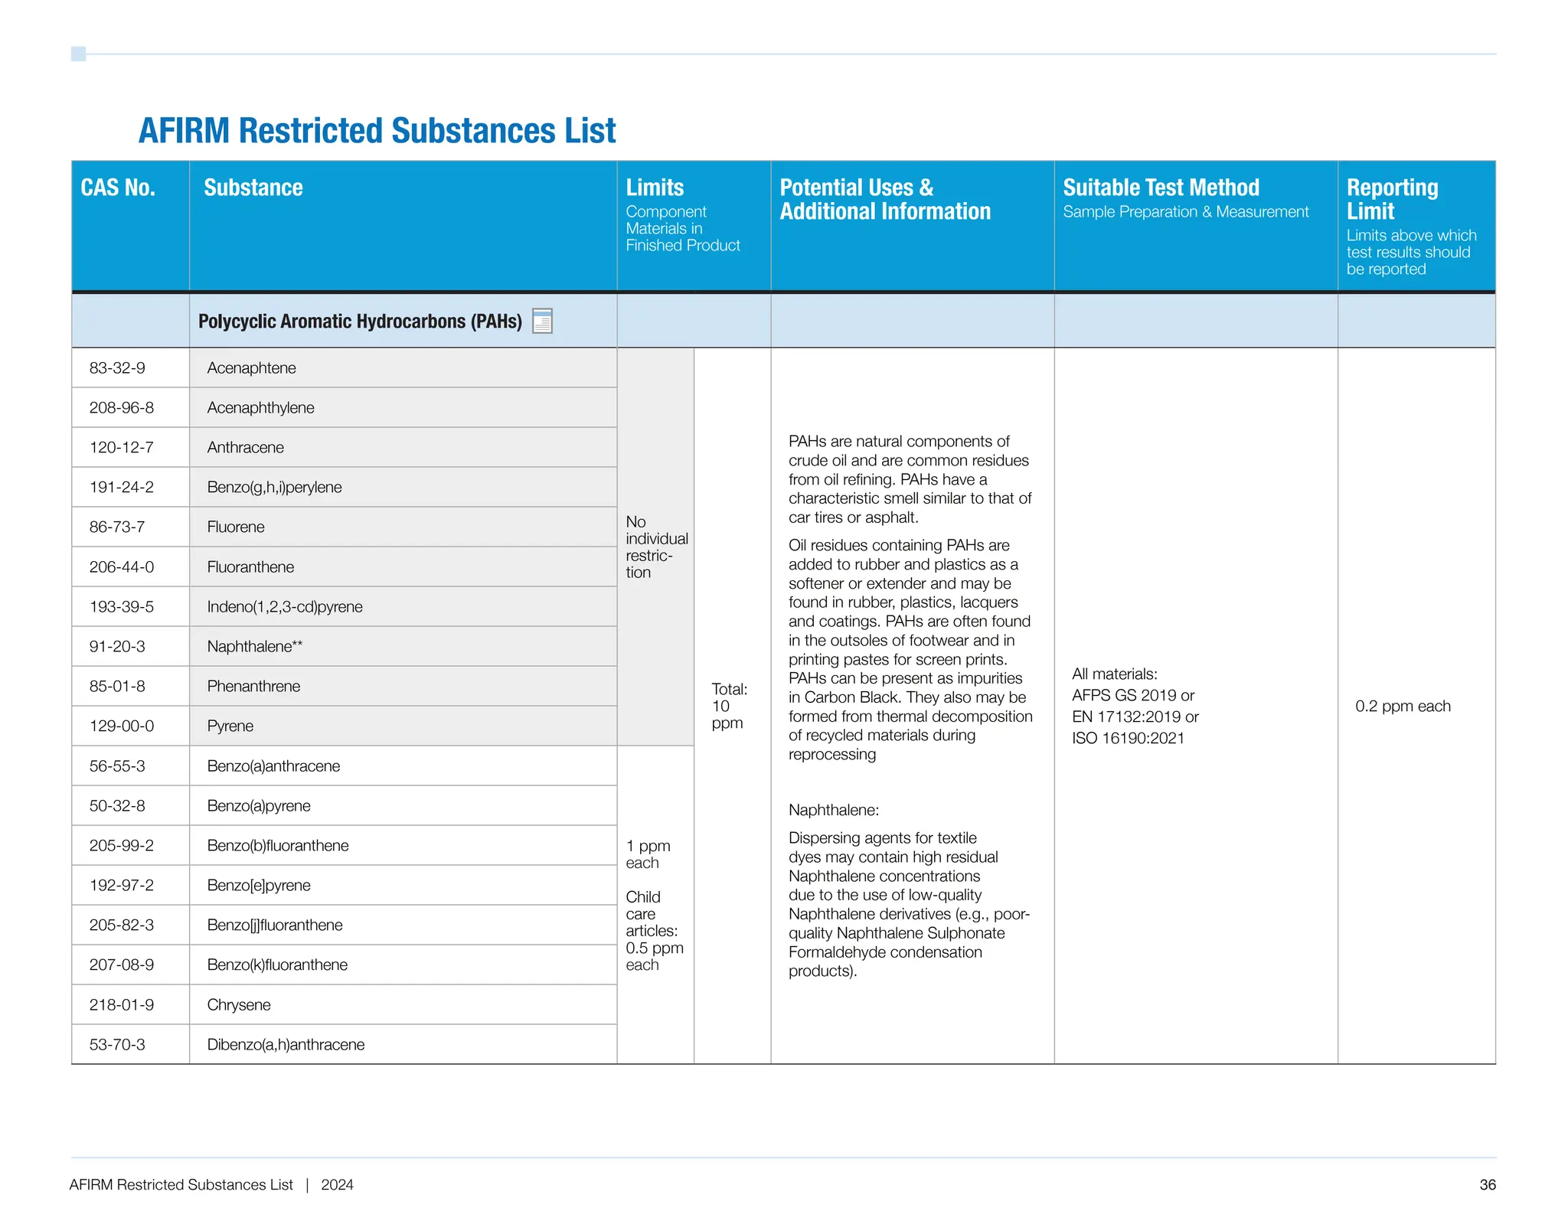Image resolution: width=1568 pixels, height=1211 pixels.
Task: Select the Naphthalene** entry
Action: [254, 647]
